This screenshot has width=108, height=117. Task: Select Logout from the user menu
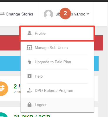[57, 105]
